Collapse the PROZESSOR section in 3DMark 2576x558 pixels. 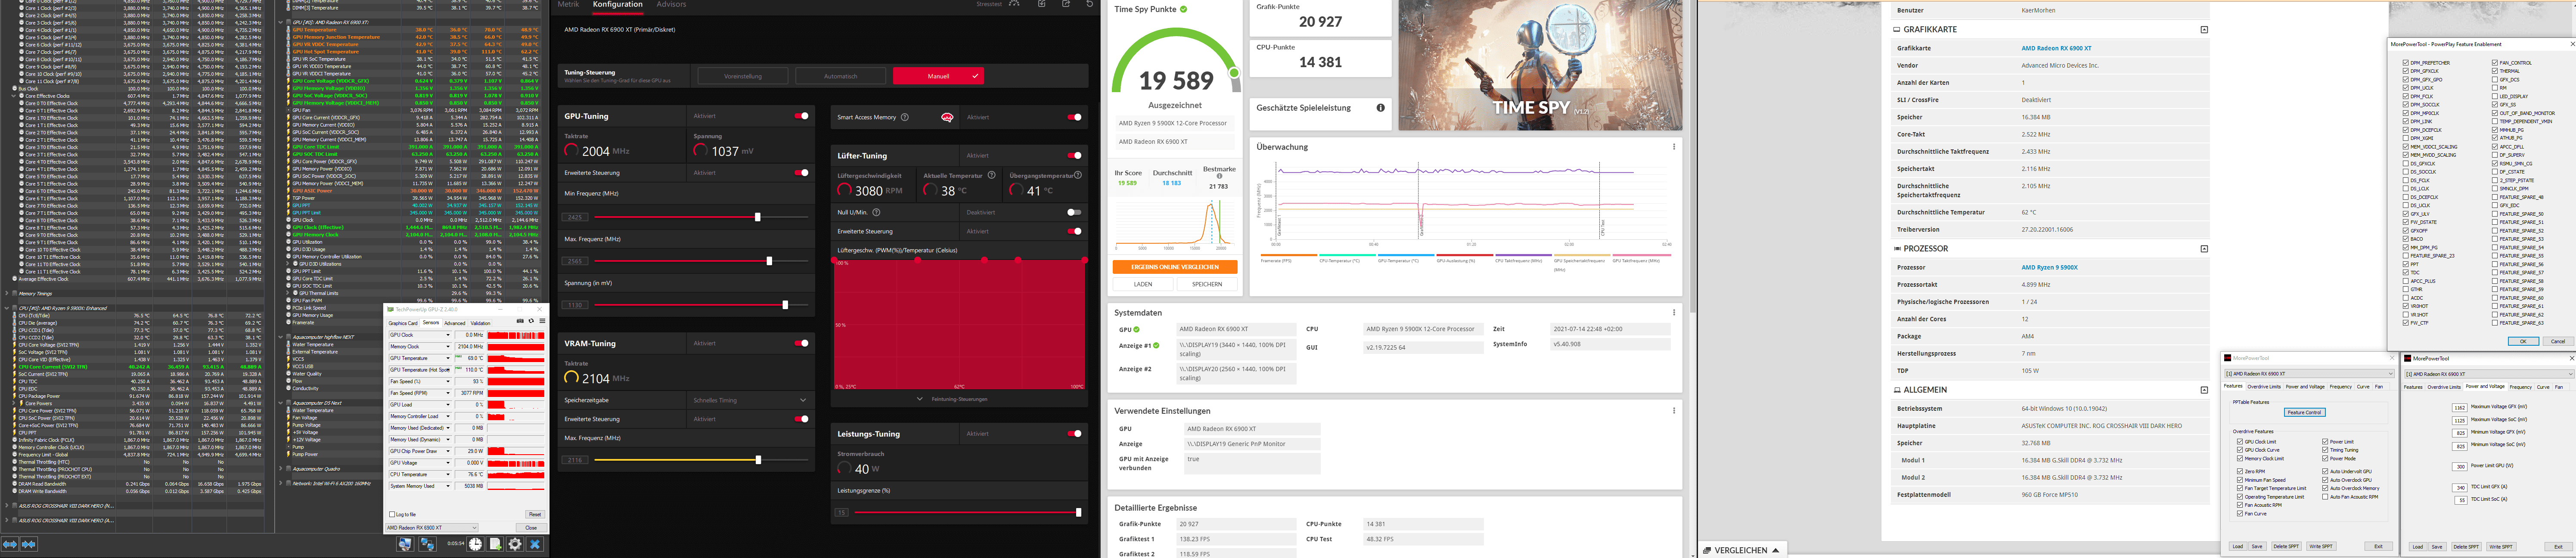tap(2204, 249)
